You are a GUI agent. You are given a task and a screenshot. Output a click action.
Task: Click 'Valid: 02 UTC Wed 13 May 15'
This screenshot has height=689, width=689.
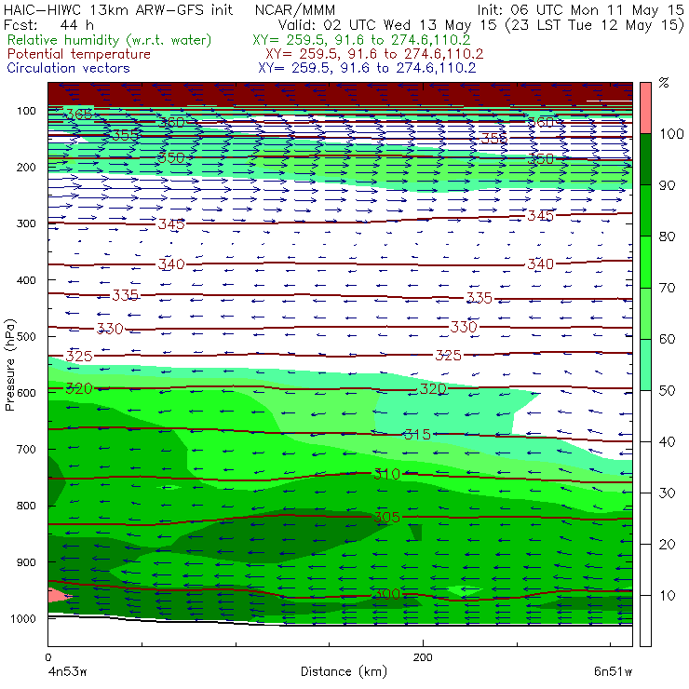coord(388,24)
